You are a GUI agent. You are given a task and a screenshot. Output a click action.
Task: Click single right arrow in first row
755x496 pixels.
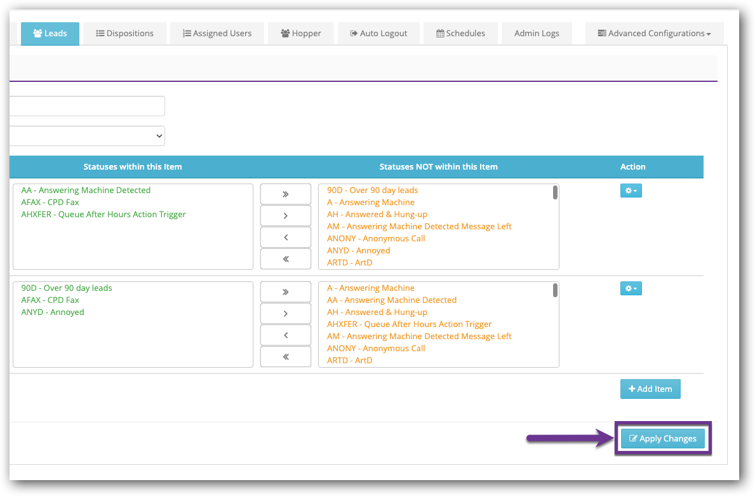(285, 216)
